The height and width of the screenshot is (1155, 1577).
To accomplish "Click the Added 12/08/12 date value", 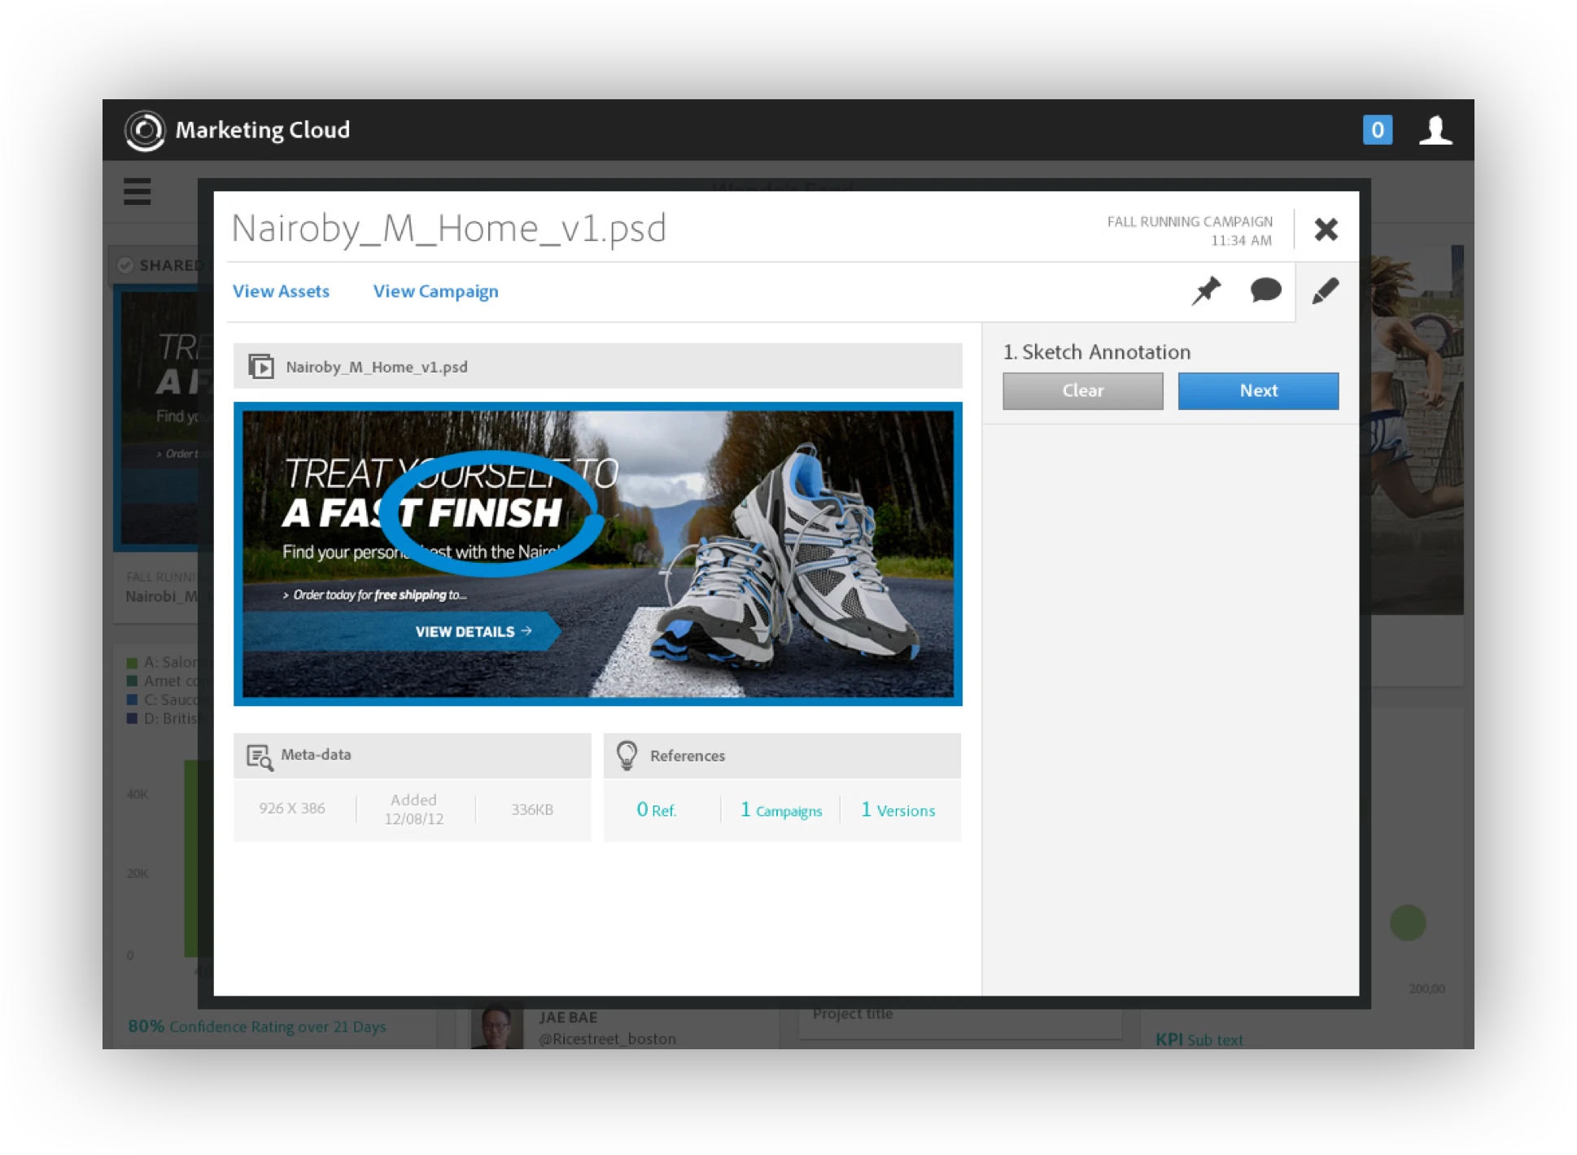I will click(x=414, y=809).
